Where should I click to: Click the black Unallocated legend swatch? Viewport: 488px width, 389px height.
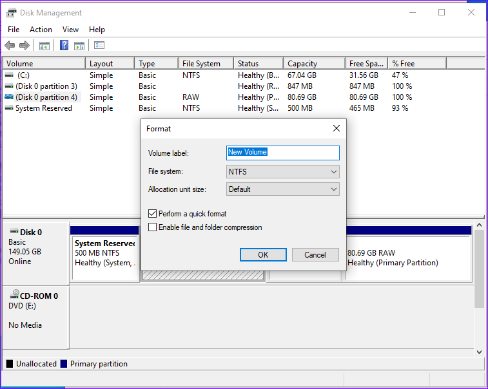pos(10,364)
